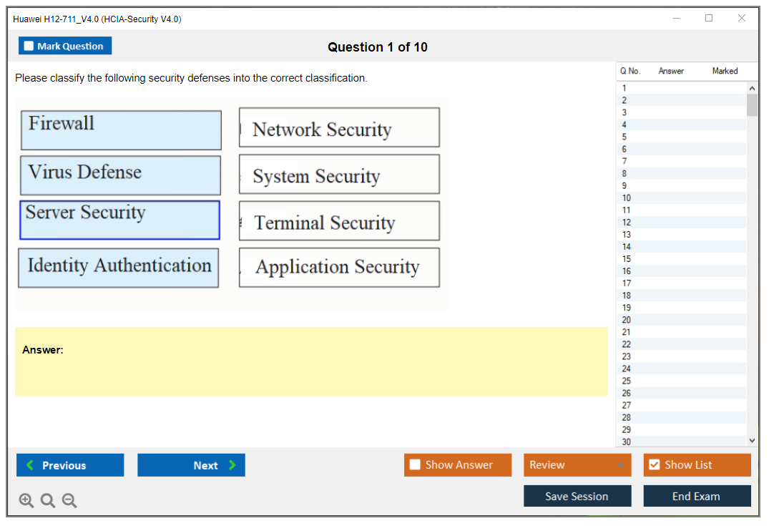
Task: Expand the Review dropdown menu
Action: point(620,465)
